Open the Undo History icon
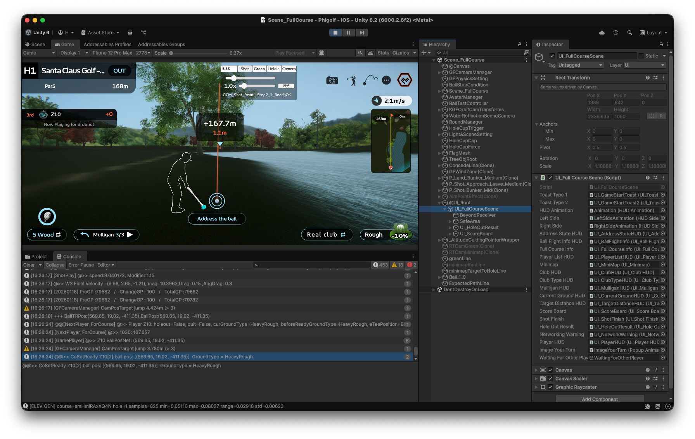Viewport: 695px width, 439px height. tap(616, 33)
